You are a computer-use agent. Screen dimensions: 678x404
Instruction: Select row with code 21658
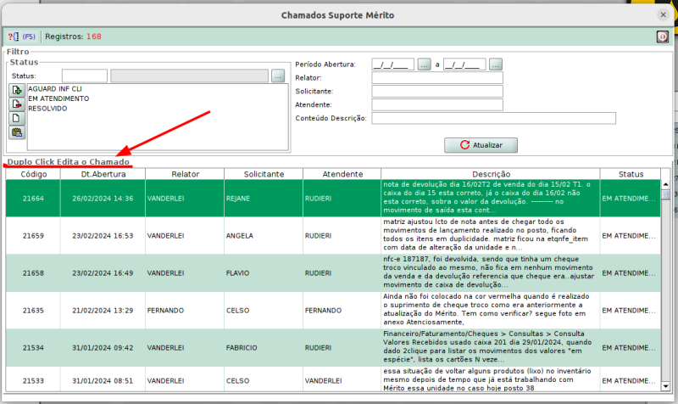click(x=333, y=272)
